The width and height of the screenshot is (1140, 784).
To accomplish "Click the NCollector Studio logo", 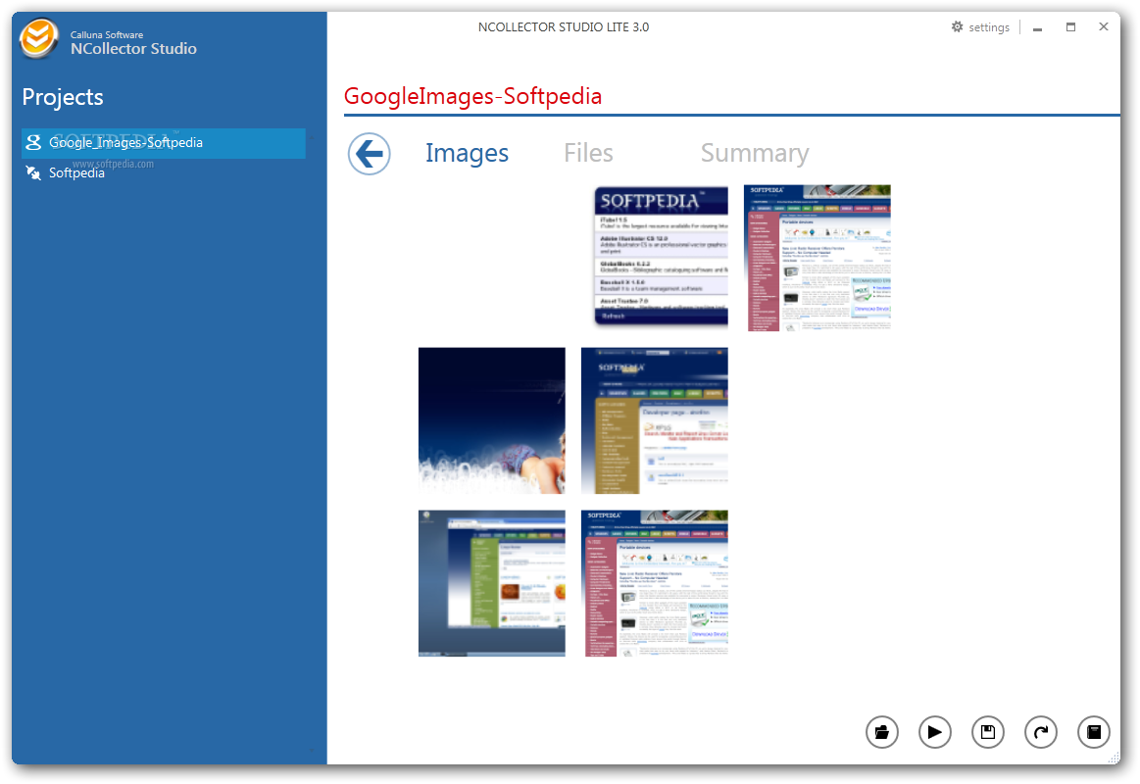I will tap(38, 38).
